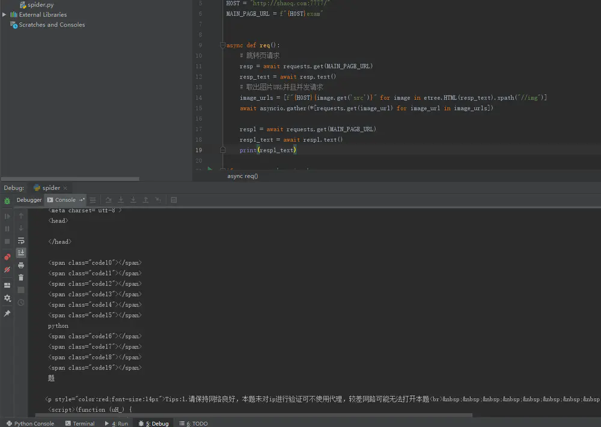Clear console with the trash icon
Viewport: 601px width, 427px height.
click(x=21, y=277)
